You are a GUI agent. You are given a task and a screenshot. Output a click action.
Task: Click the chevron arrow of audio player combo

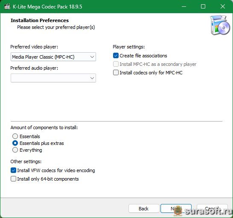tap(92, 78)
